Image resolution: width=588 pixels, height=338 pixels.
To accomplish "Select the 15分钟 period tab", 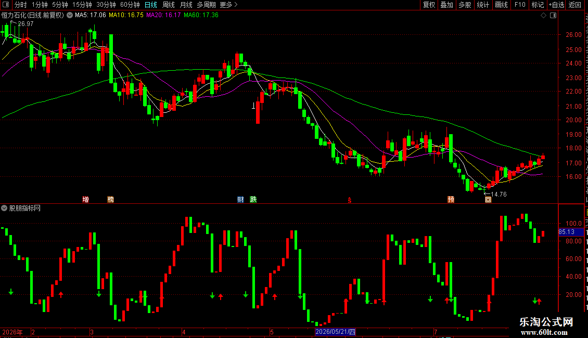I will click(x=82, y=5).
